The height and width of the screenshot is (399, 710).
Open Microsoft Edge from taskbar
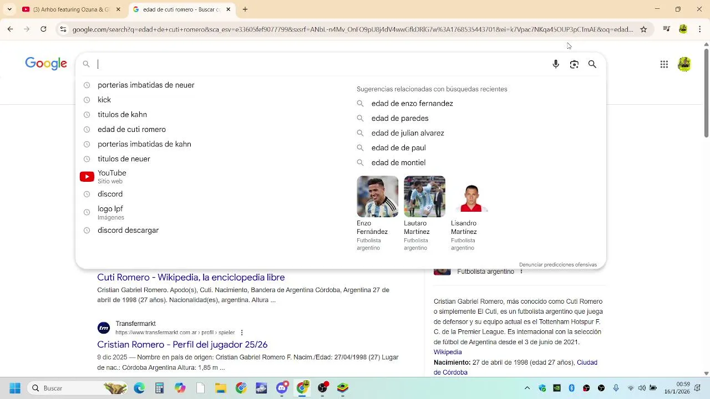[139, 388]
